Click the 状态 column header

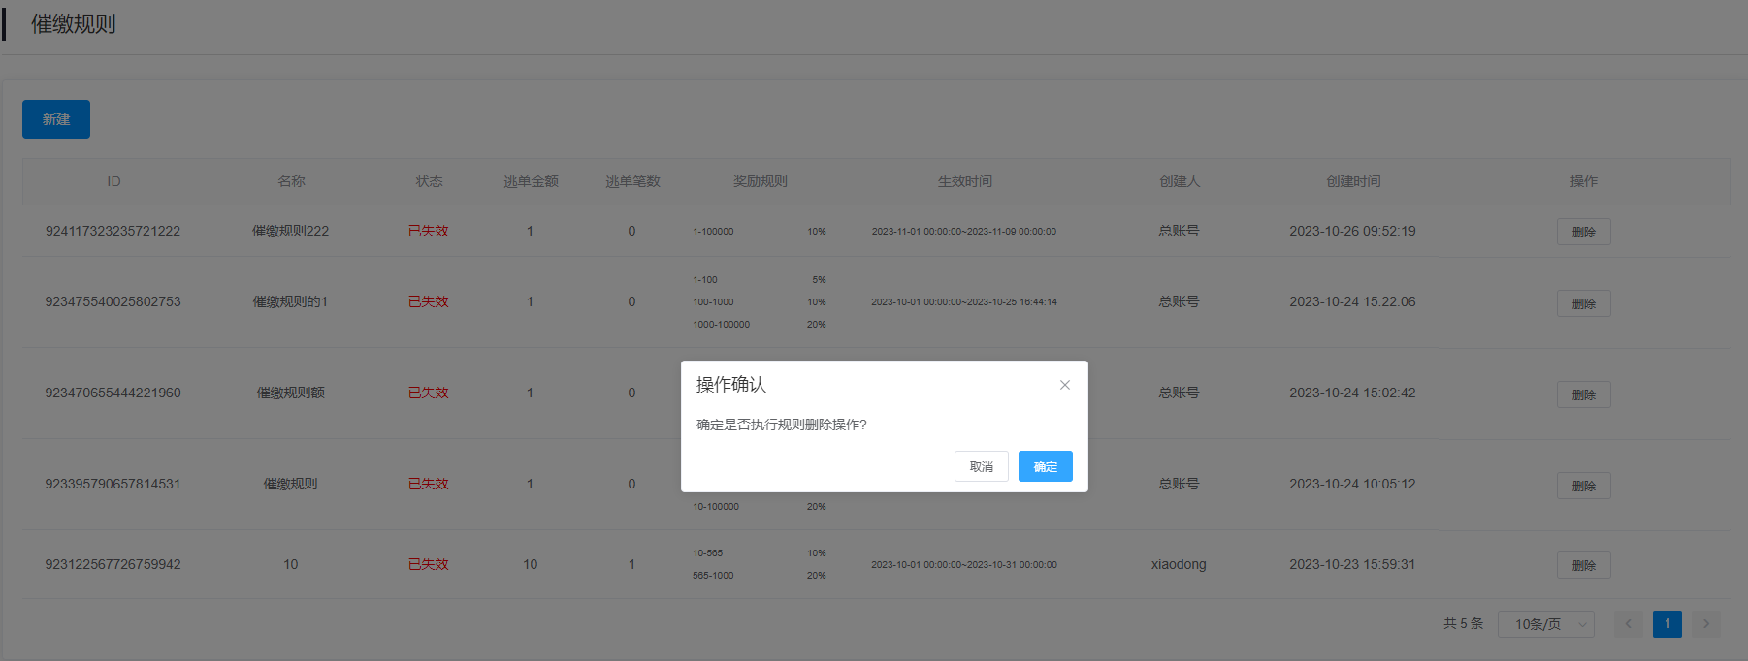click(429, 181)
